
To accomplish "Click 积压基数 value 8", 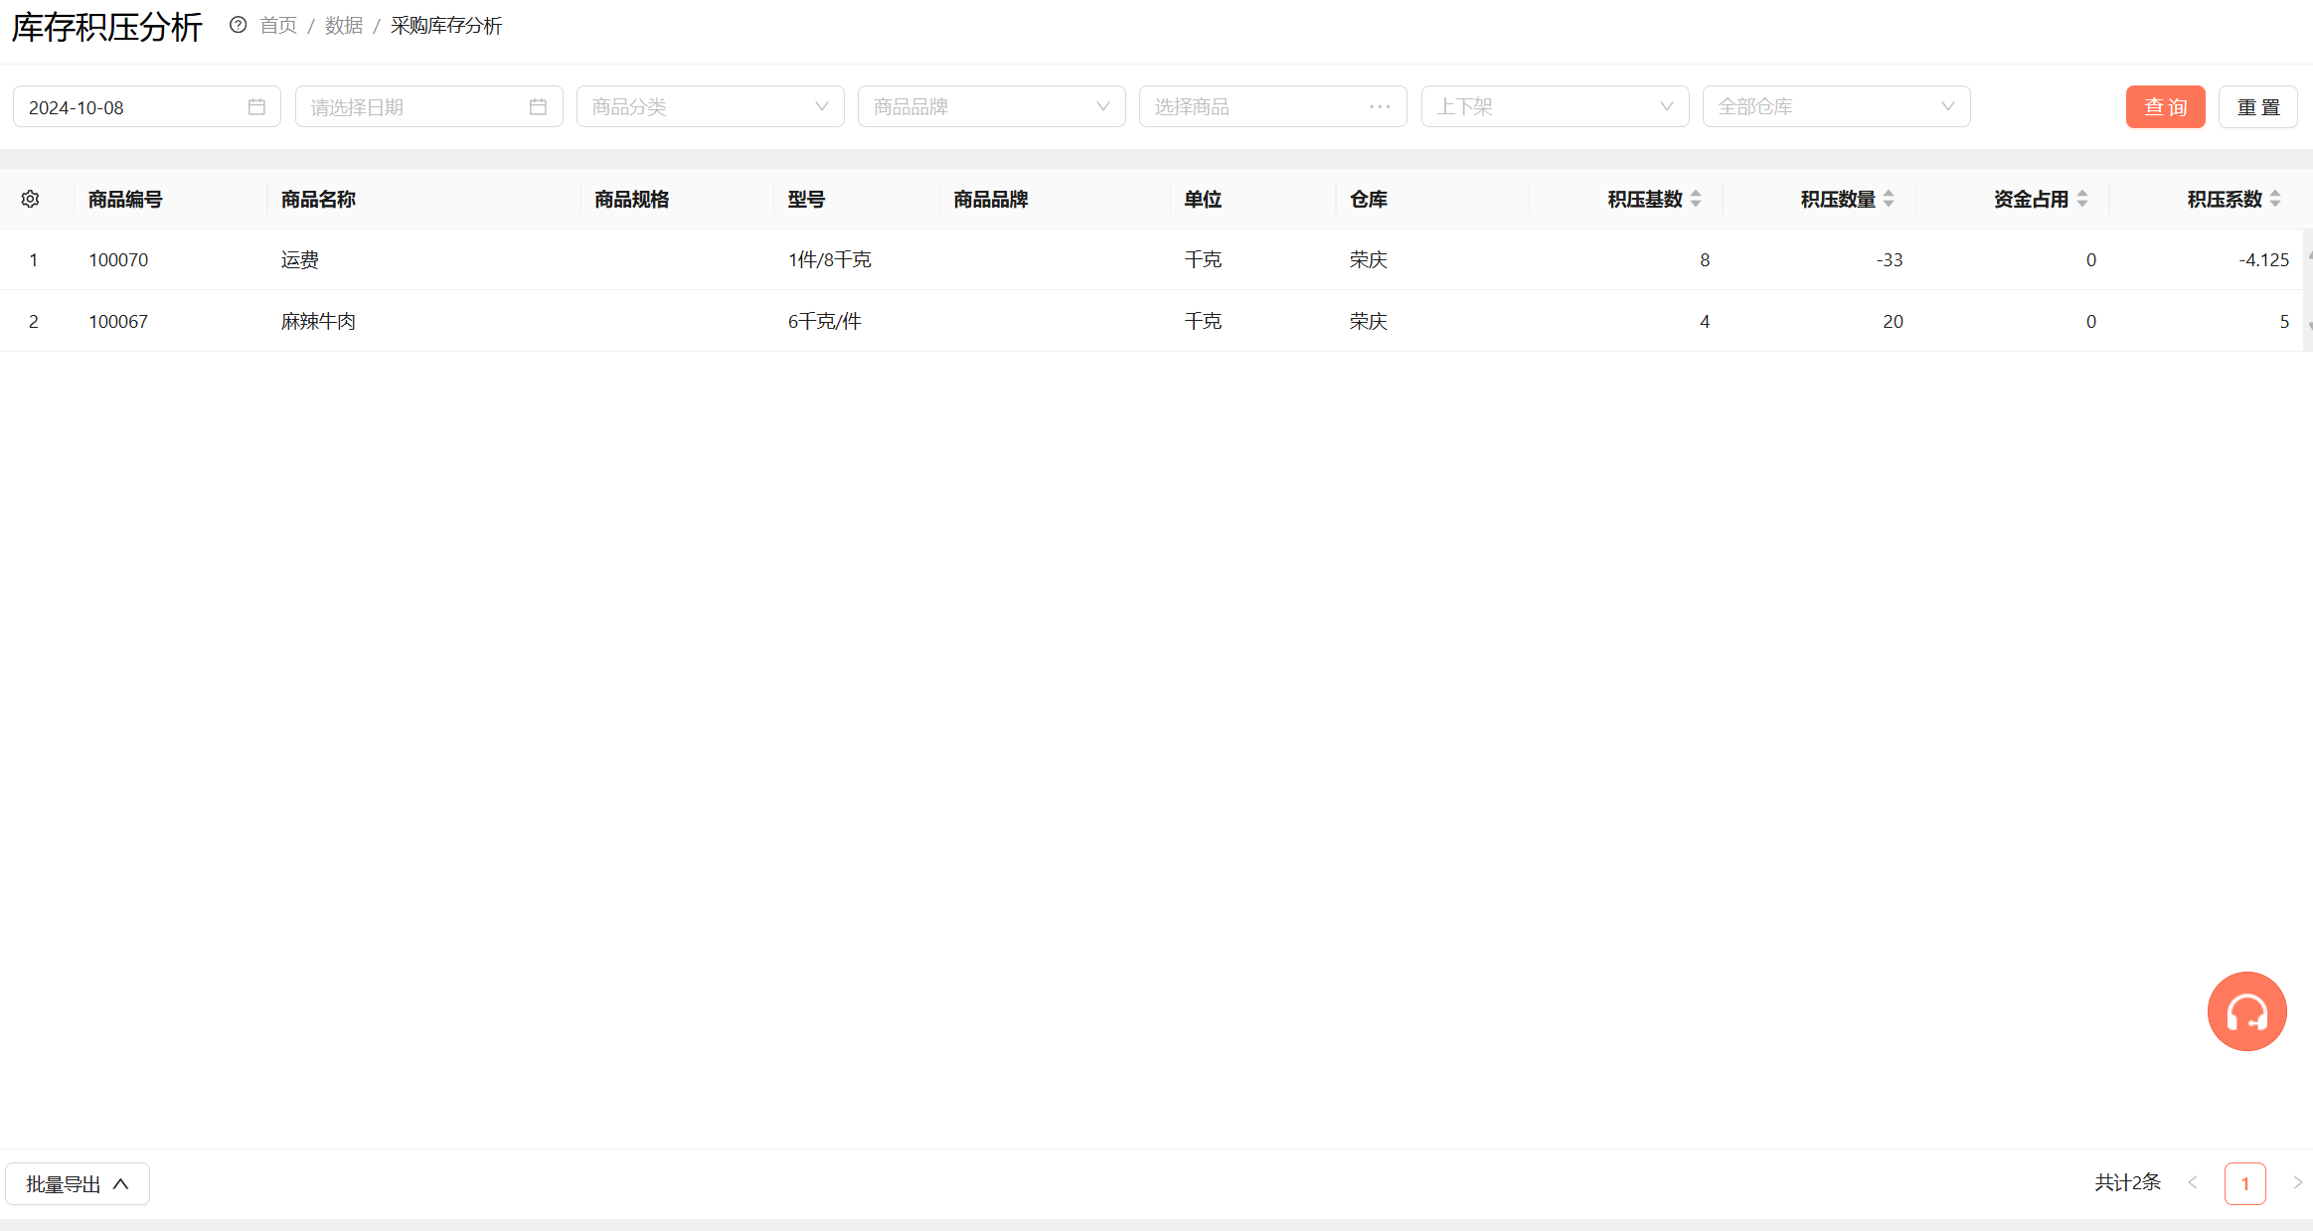I will pos(1705,259).
